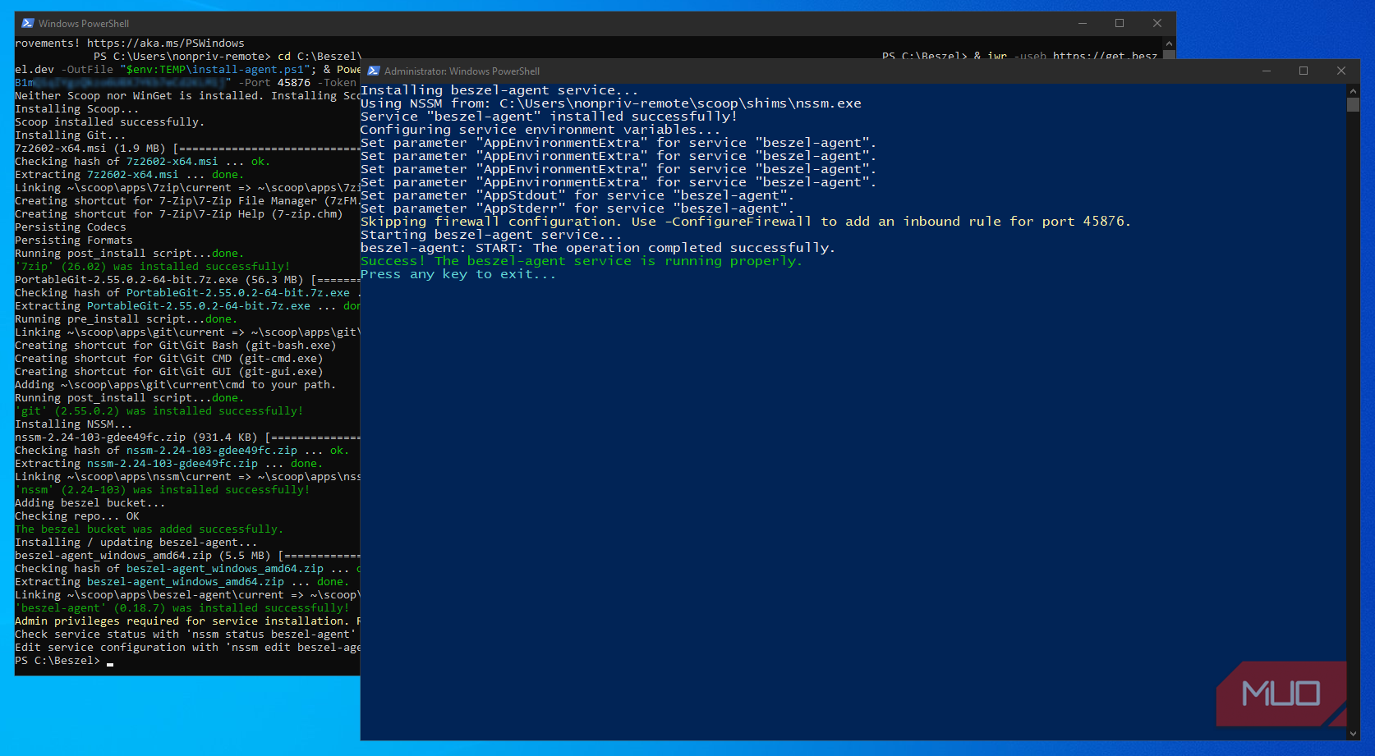Viewport: 1375px width, 756px height.
Task: Maximize the back Windows PowerShell window
Action: 1120,23
